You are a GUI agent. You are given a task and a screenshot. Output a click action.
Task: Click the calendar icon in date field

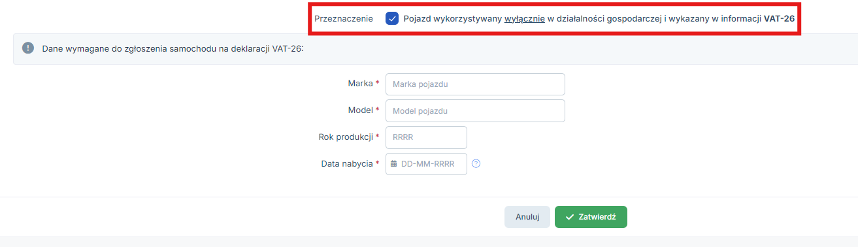pos(393,164)
